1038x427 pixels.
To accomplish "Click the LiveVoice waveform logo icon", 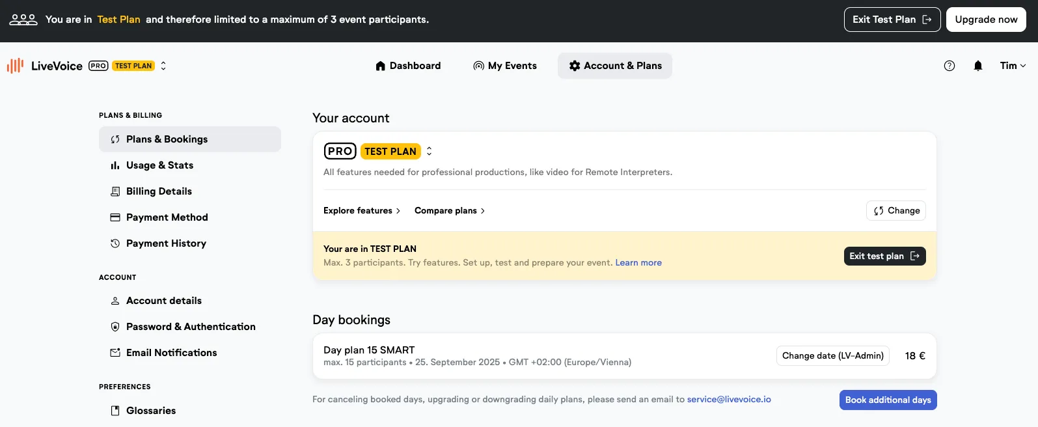I will click(x=15, y=66).
